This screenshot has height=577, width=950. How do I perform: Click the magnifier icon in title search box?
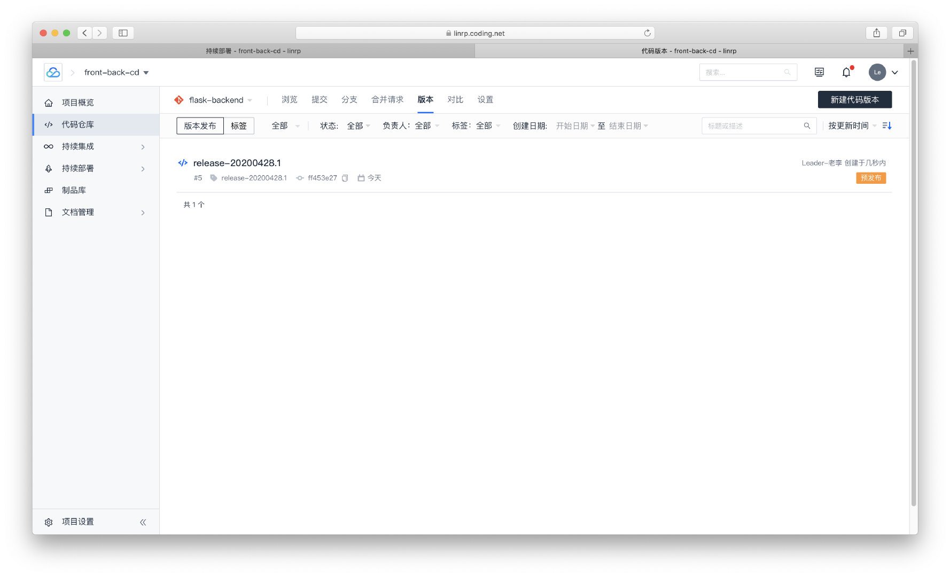click(x=807, y=126)
